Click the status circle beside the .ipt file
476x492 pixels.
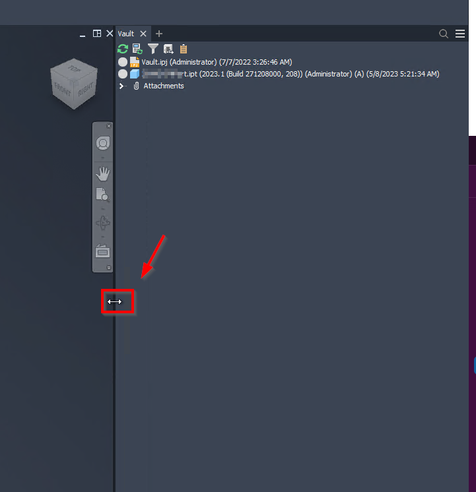pos(123,74)
